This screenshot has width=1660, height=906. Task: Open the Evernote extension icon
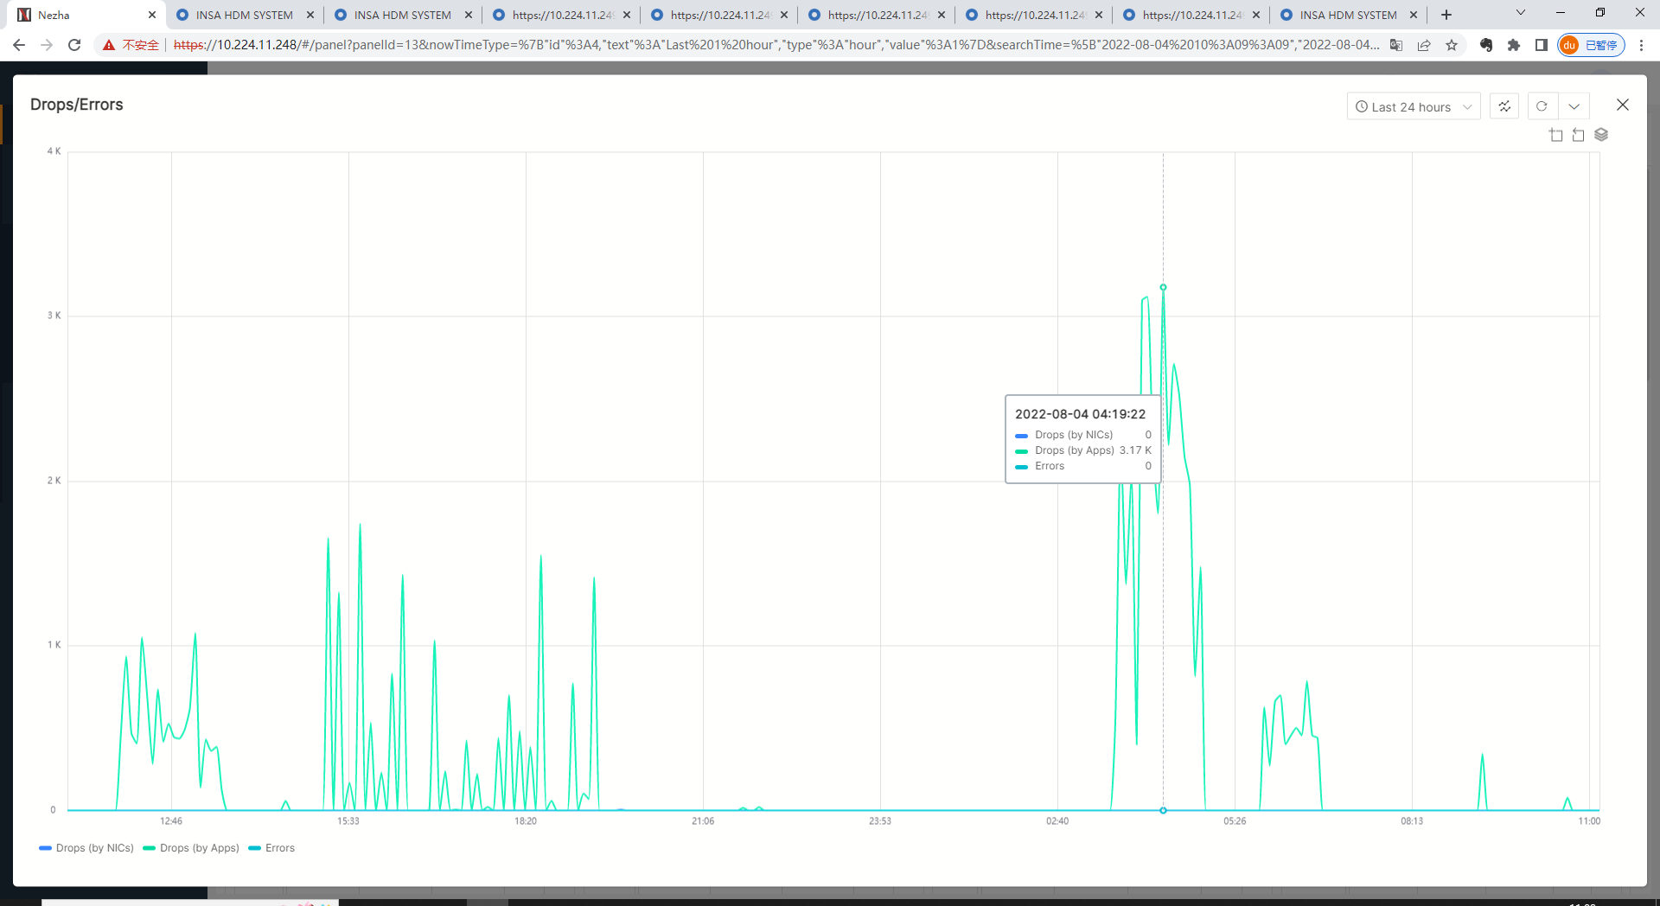(x=1486, y=45)
